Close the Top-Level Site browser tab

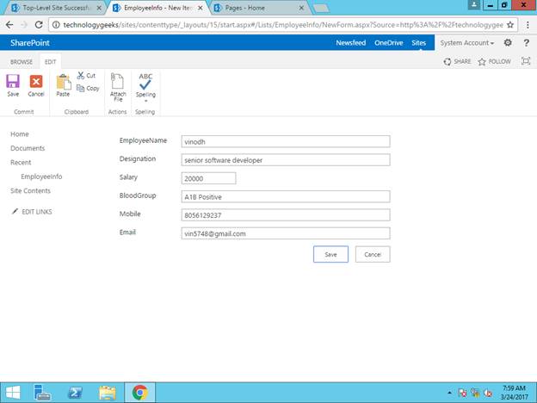point(99,8)
